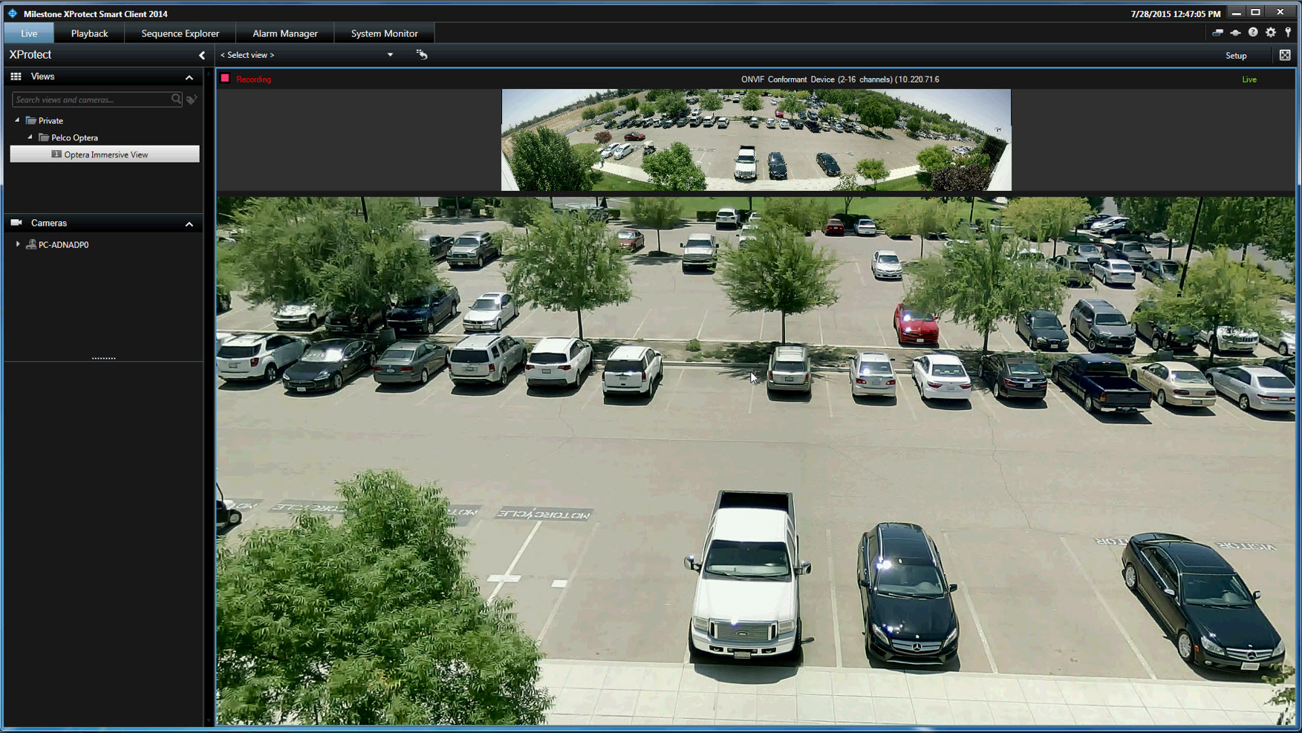Open the Select view dropdown
This screenshot has width=1302, height=733.
(307, 55)
